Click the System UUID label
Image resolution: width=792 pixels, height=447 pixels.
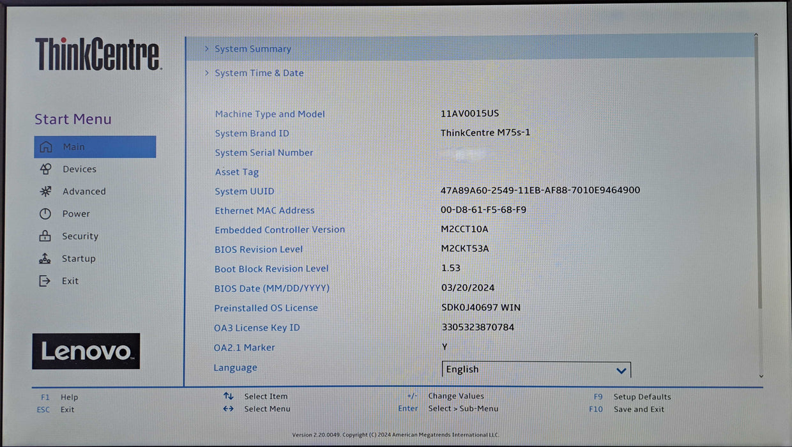(245, 191)
